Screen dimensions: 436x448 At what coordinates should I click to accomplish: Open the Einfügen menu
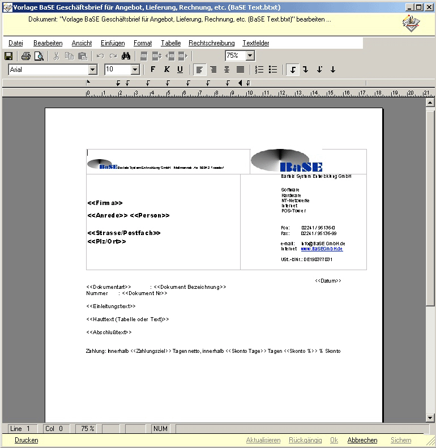coord(113,43)
